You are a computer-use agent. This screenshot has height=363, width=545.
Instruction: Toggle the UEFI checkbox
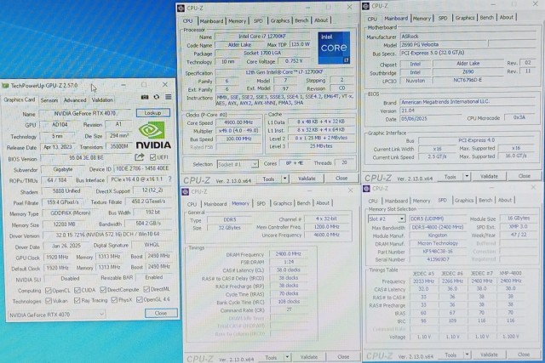point(153,157)
